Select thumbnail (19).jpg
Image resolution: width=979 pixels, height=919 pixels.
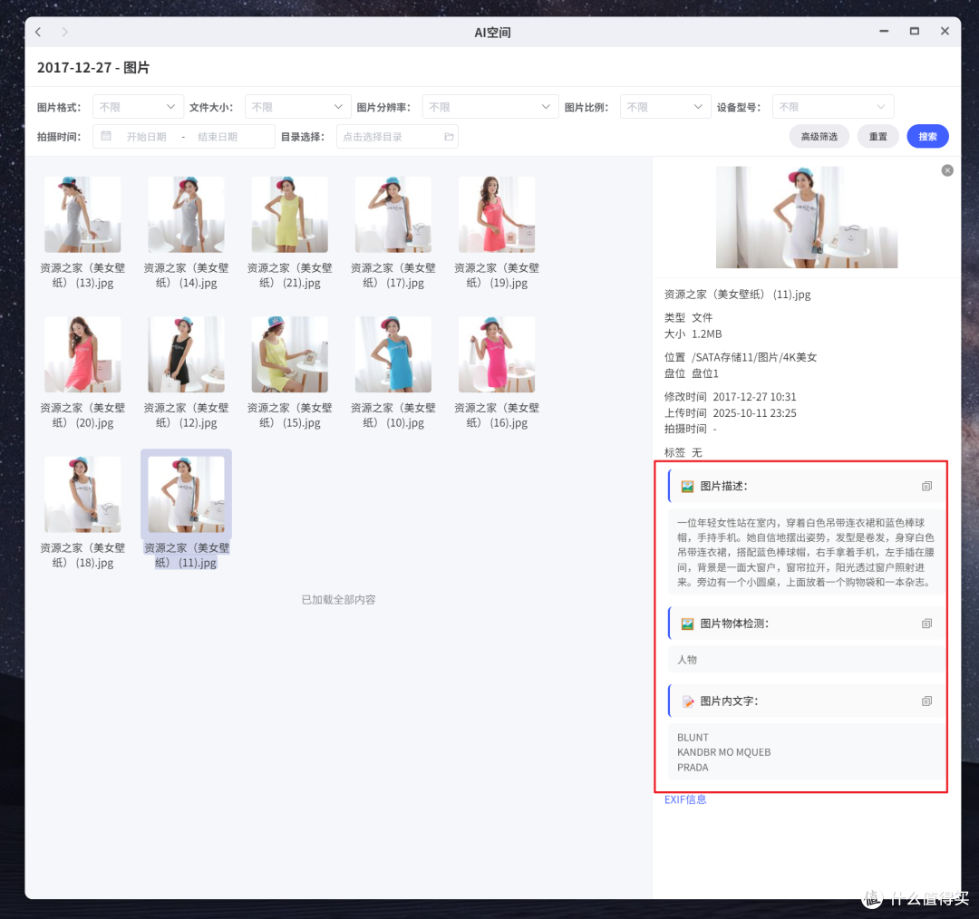tap(497, 214)
